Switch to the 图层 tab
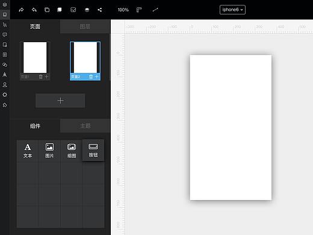 coord(85,27)
